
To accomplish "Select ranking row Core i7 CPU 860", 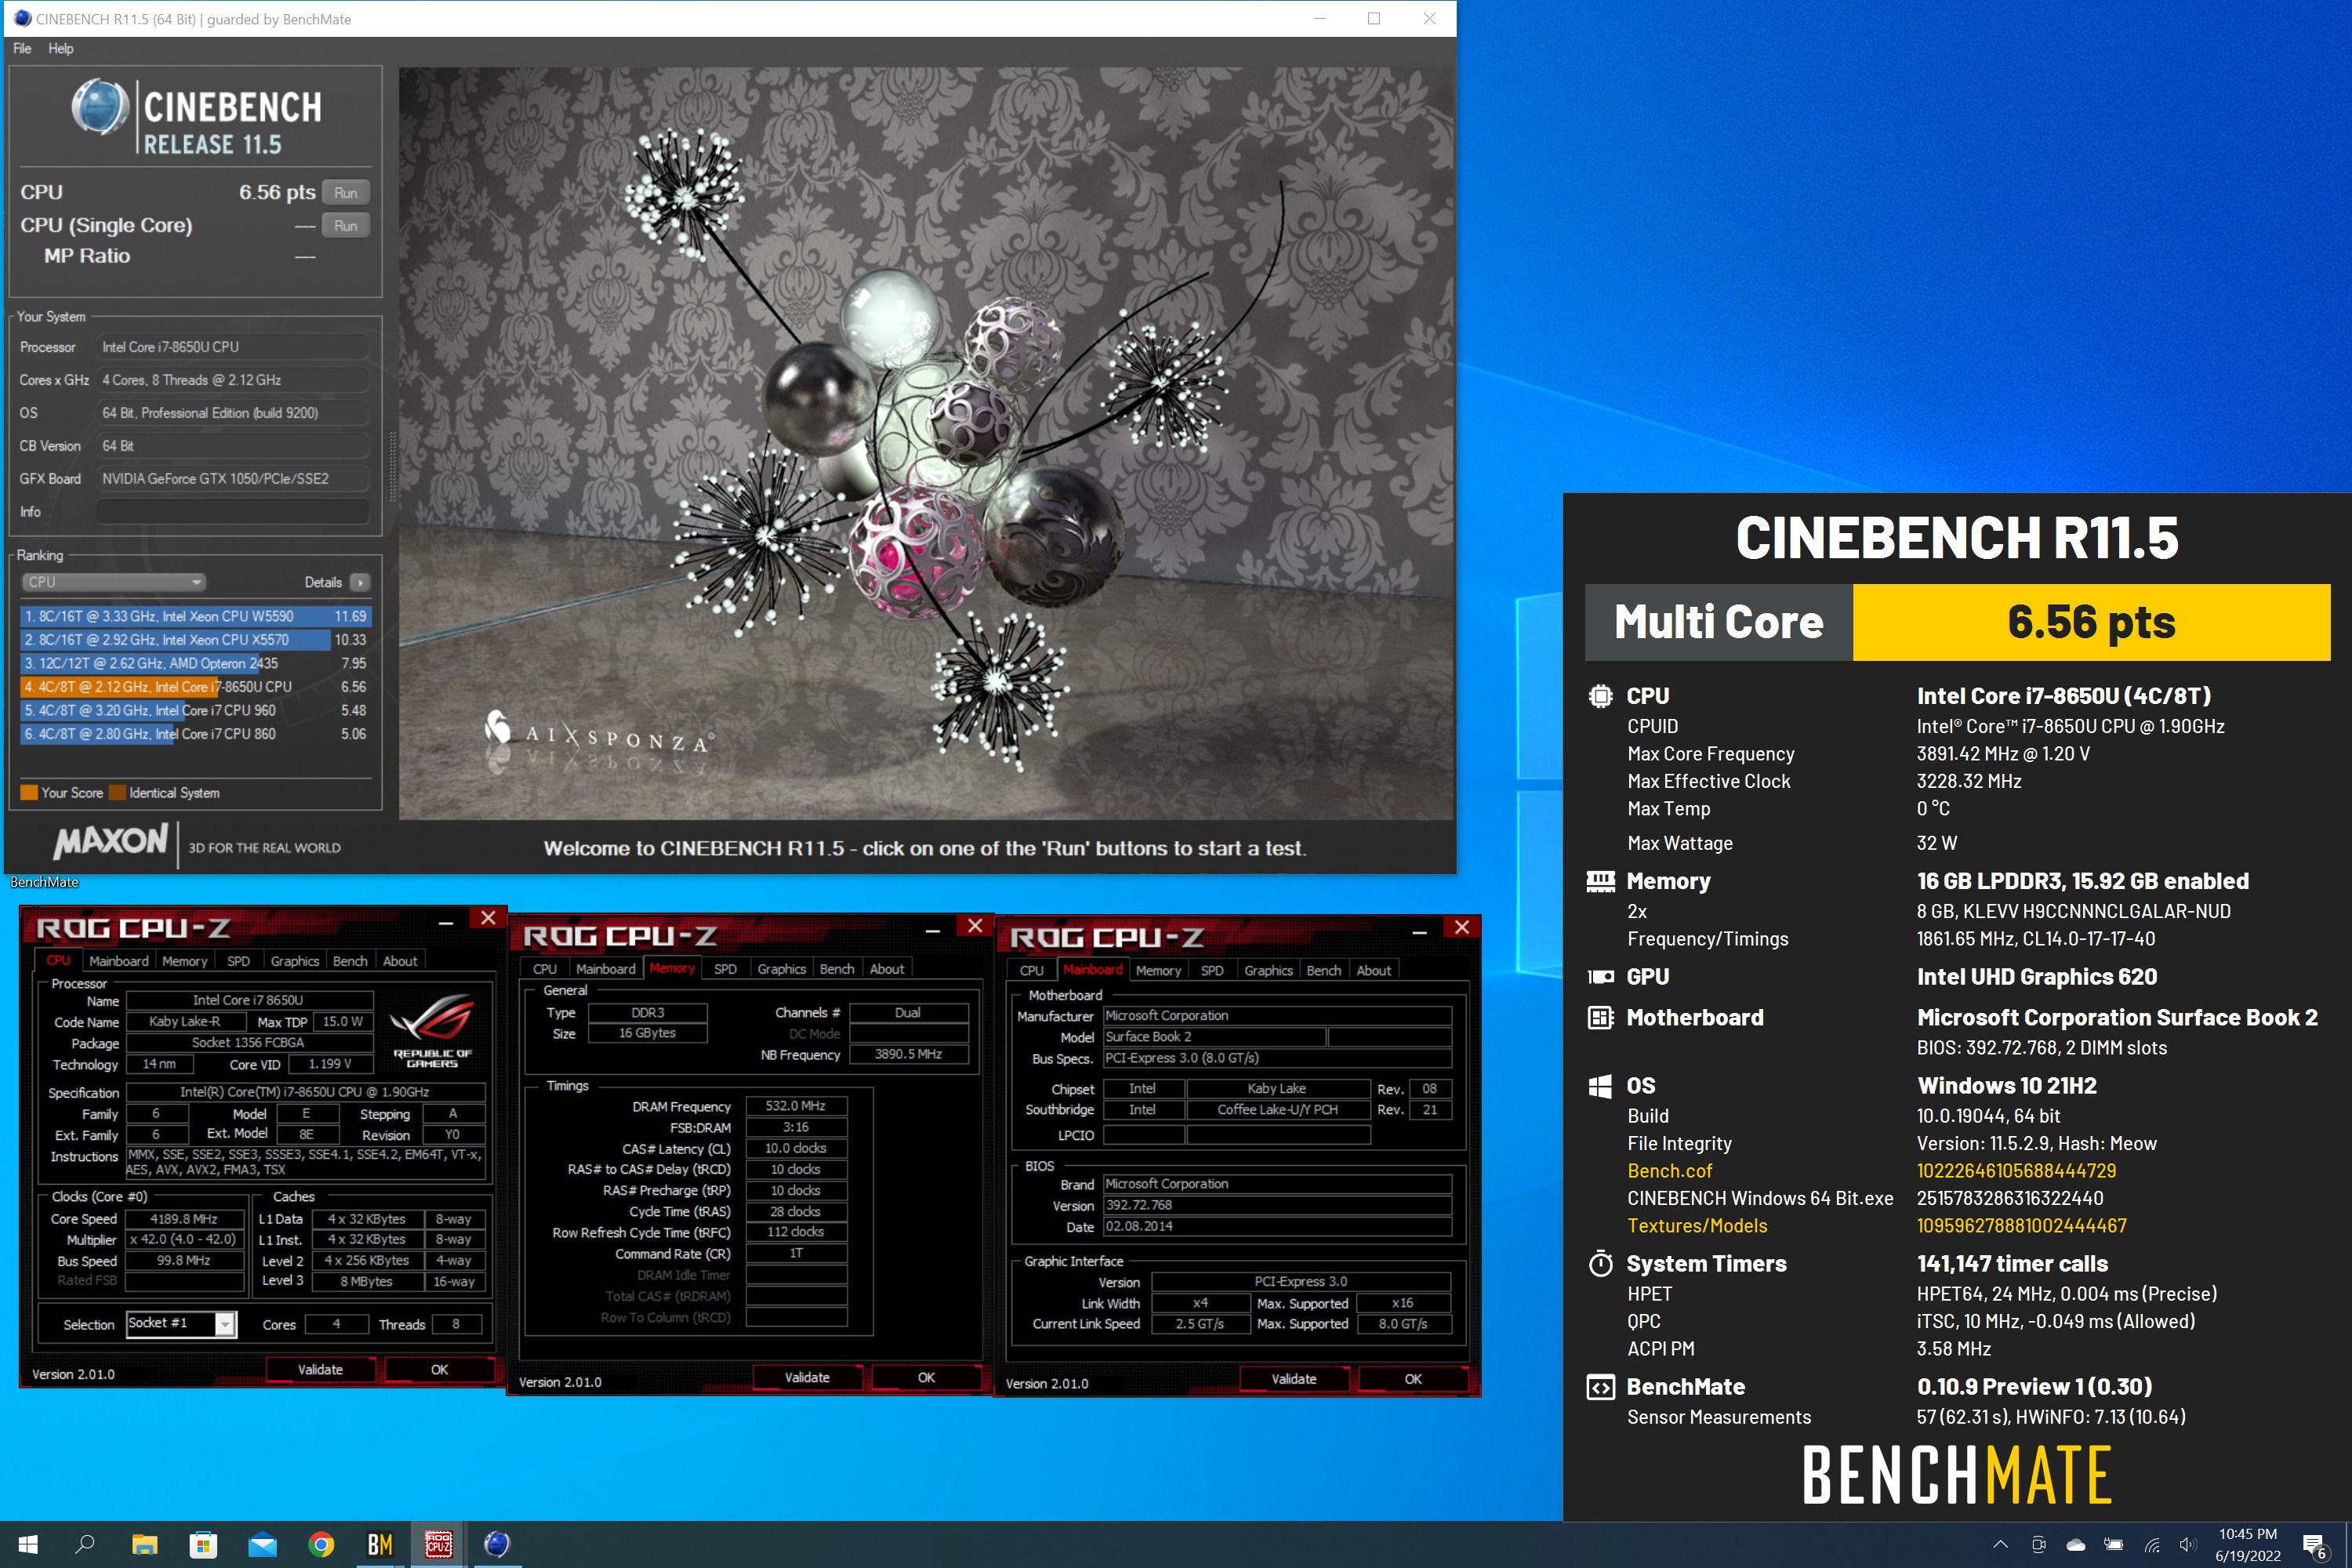I will coord(196,733).
